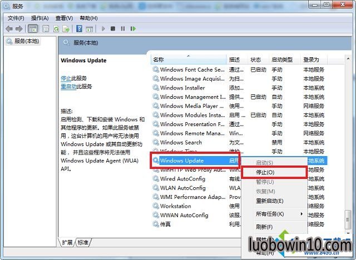Click the action pane toolbar icon
Screen dimensions: 356x260
pyautogui.click(x=89, y=29)
